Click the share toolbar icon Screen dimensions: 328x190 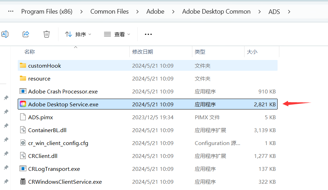pyautogui.click(x=26, y=34)
